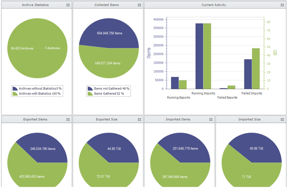Viewport: 289px width, 189px height.
Task: Click the blue Running Imports items bar
Action: pos(199,56)
